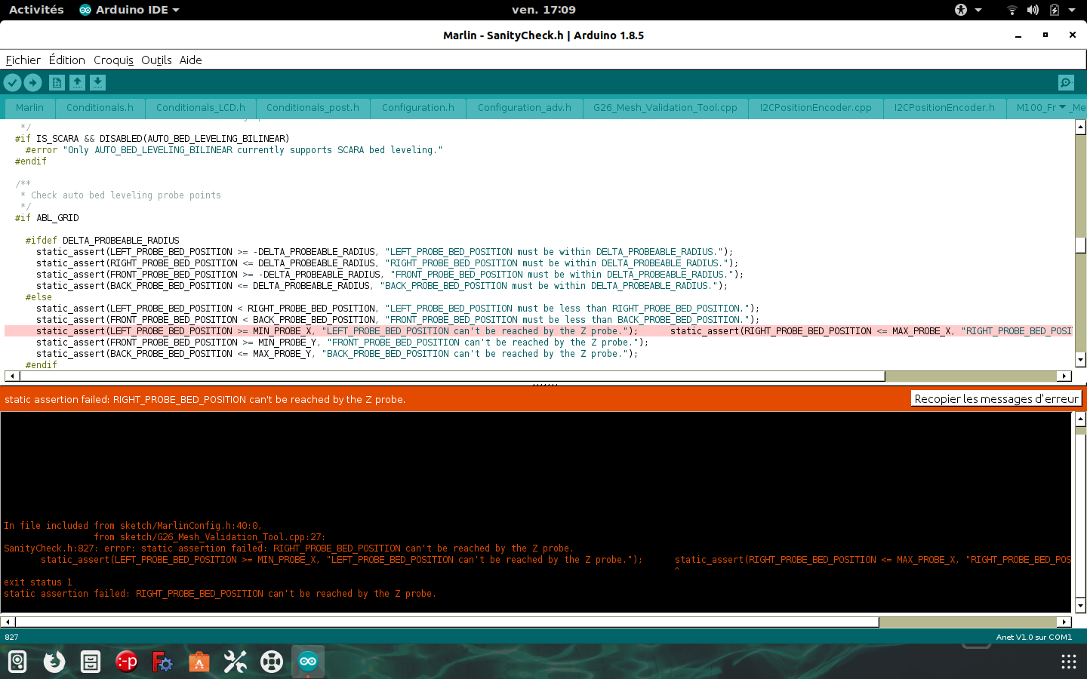Switch to the Conditionals_LCD.h tab
Screen dimensions: 1087x679
point(201,108)
